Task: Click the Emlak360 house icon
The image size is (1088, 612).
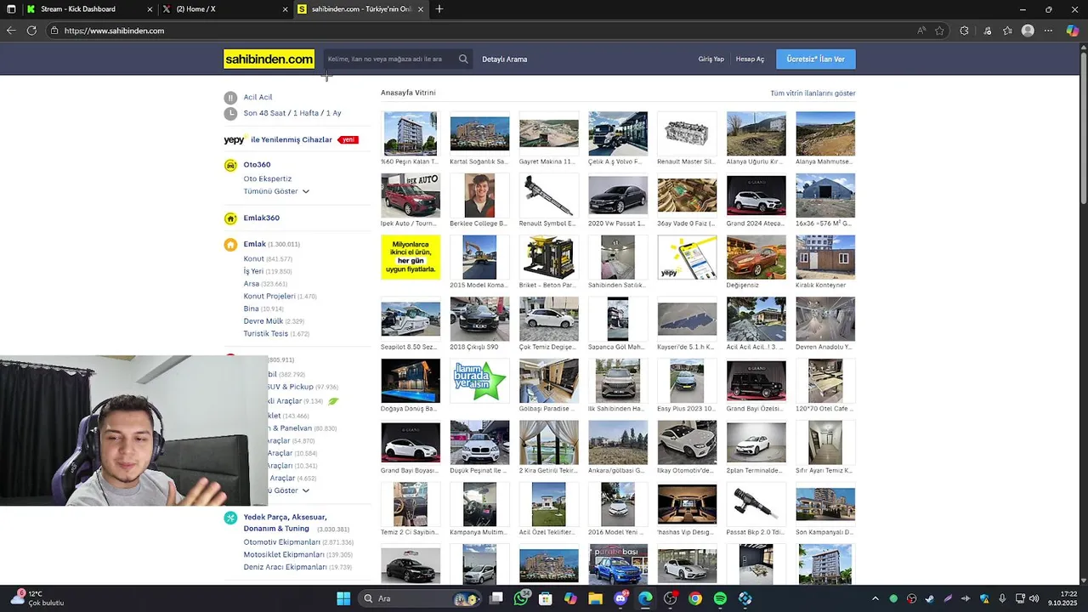Action: coord(230,218)
